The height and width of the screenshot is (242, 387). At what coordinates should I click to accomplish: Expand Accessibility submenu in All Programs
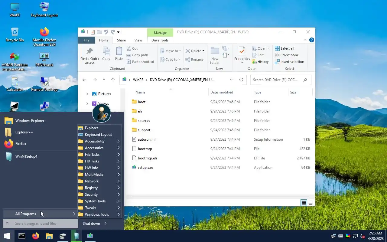click(99, 141)
